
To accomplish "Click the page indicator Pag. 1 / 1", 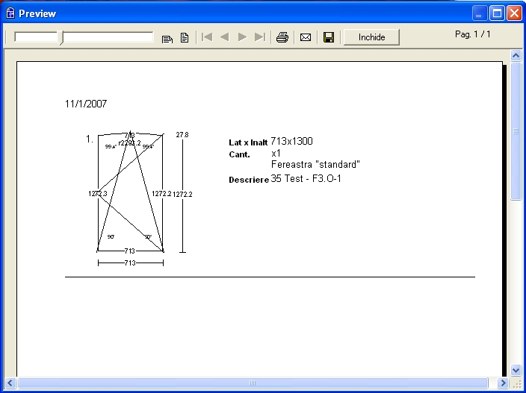I will coord(473,34).
